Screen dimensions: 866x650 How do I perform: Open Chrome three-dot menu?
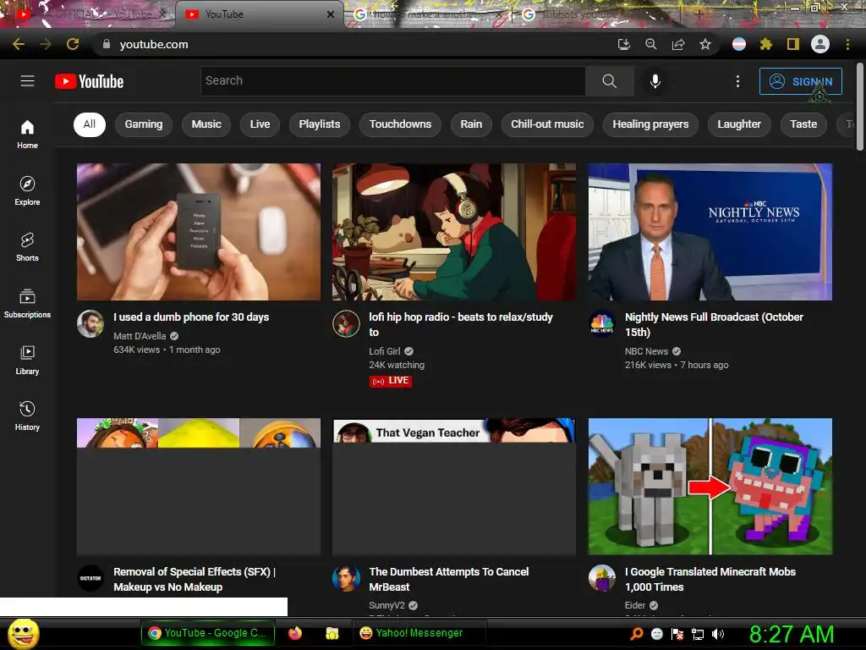pos(847,44)
